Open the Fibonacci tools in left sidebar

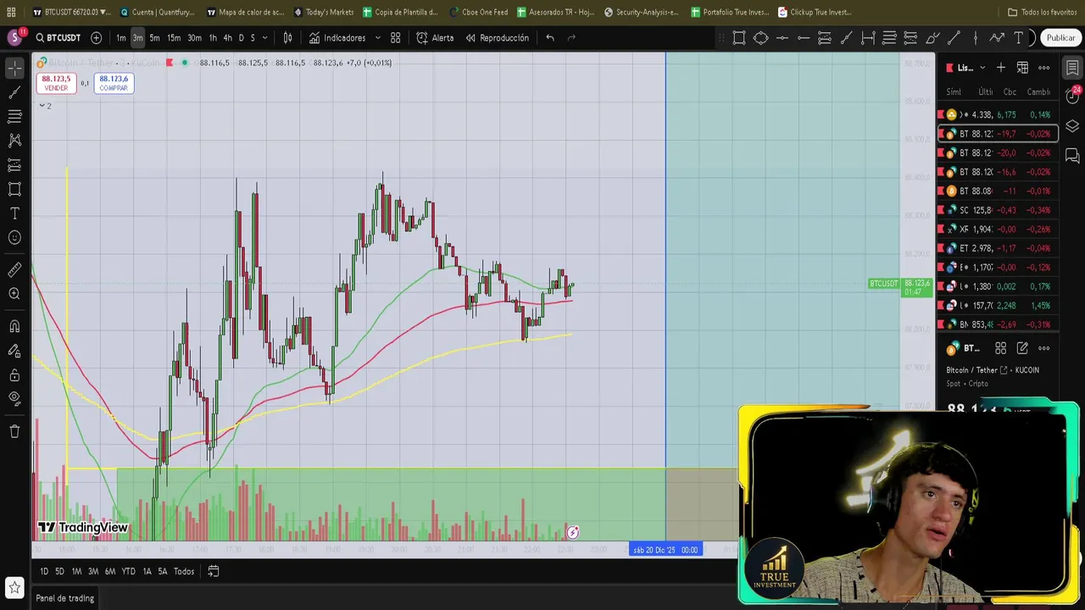click(x=14, y=116)
